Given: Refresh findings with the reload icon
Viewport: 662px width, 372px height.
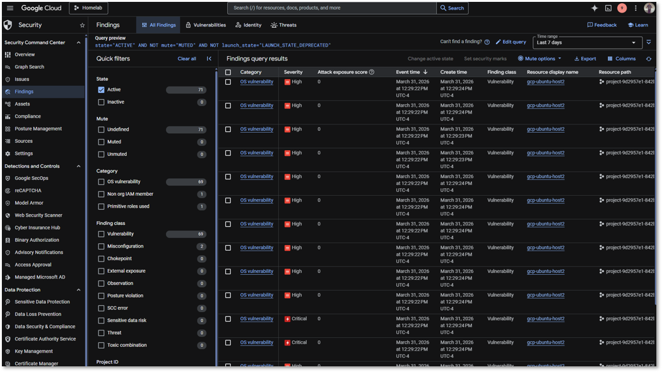Looking at the screenshot, I should tap(649, 58).
